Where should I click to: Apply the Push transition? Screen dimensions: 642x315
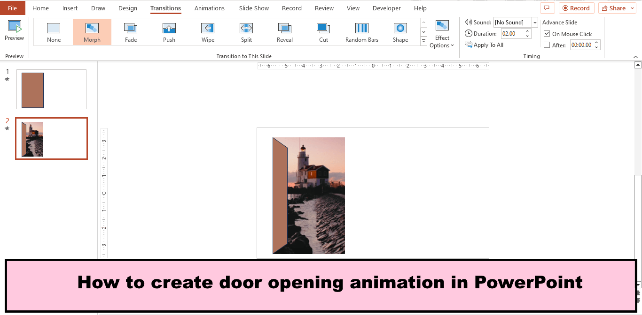(169, 32)
